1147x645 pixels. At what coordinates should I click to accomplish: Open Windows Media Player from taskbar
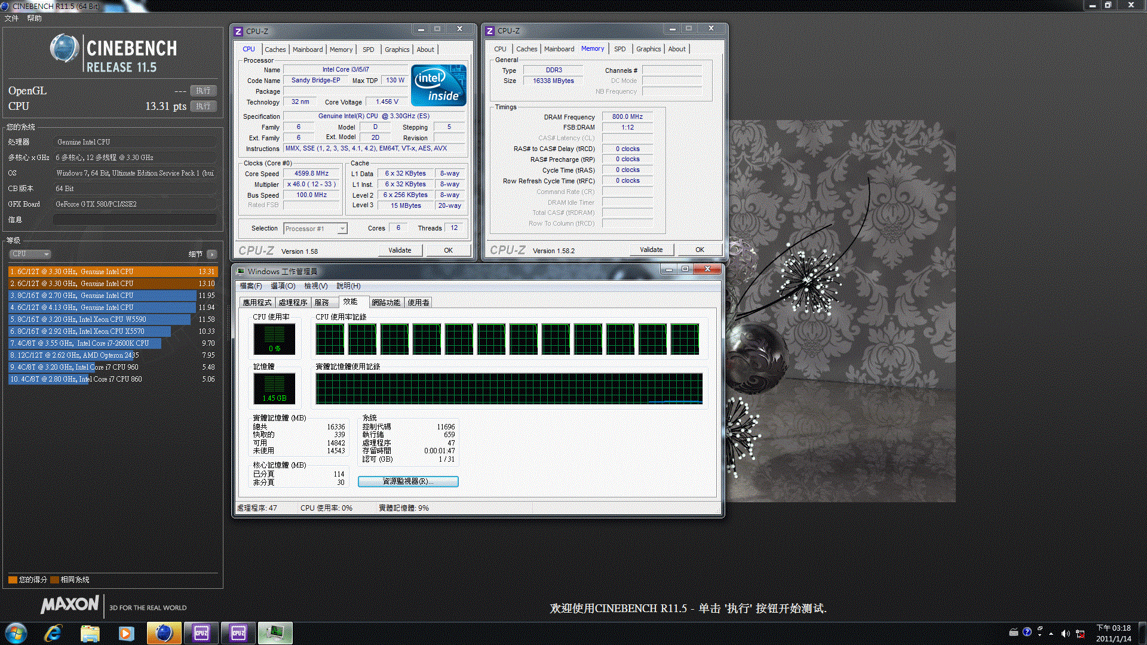coord(126,633)
